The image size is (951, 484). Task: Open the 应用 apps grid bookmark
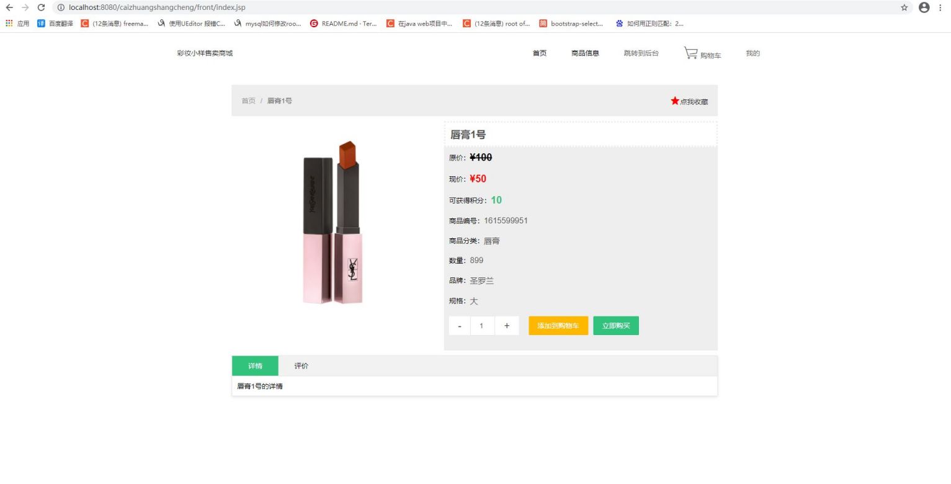coord(17,24)
